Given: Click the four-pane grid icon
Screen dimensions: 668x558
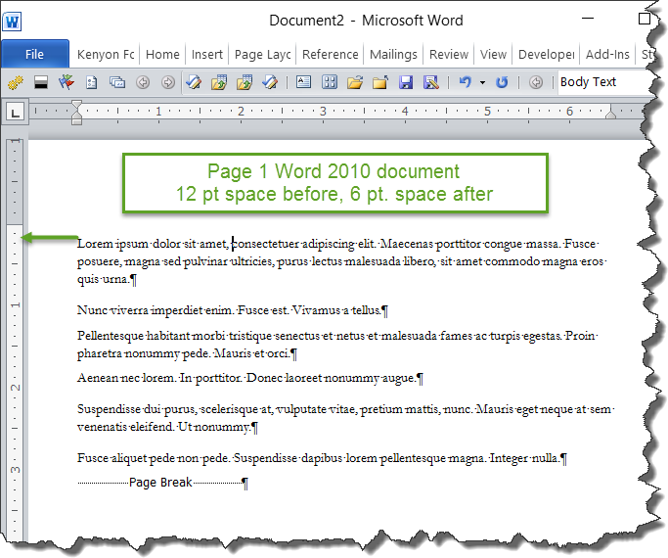Looking at the screenshot, I should pyautogui.click(x=330, y=82).
